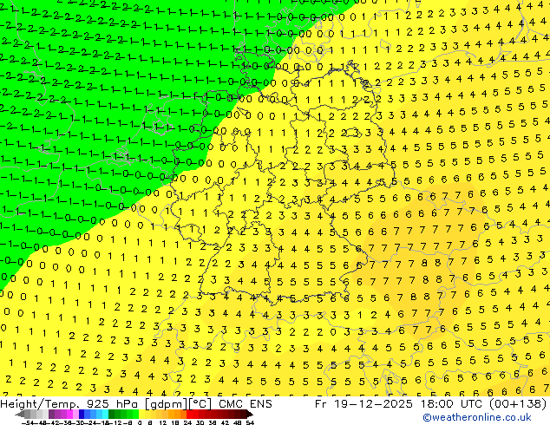Pick the cyan legend swatch
The image size is (550, 425).
[105, 414]
